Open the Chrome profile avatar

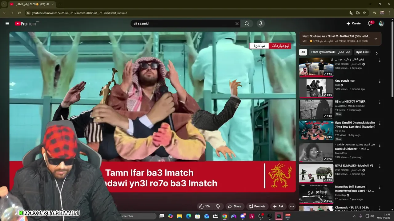coord(382,13)
